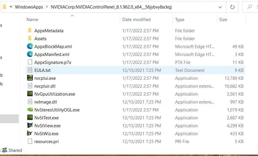Select the nvImage.dll file name

(x=46, y=102)
